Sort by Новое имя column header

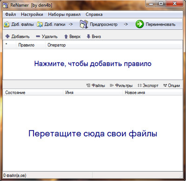(153, 92)
